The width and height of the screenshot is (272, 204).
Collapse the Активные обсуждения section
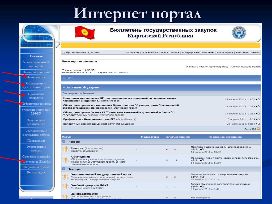pos(64,87)
